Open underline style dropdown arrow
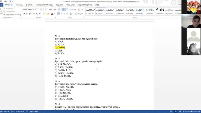The image size is (201, 113). 32,14
